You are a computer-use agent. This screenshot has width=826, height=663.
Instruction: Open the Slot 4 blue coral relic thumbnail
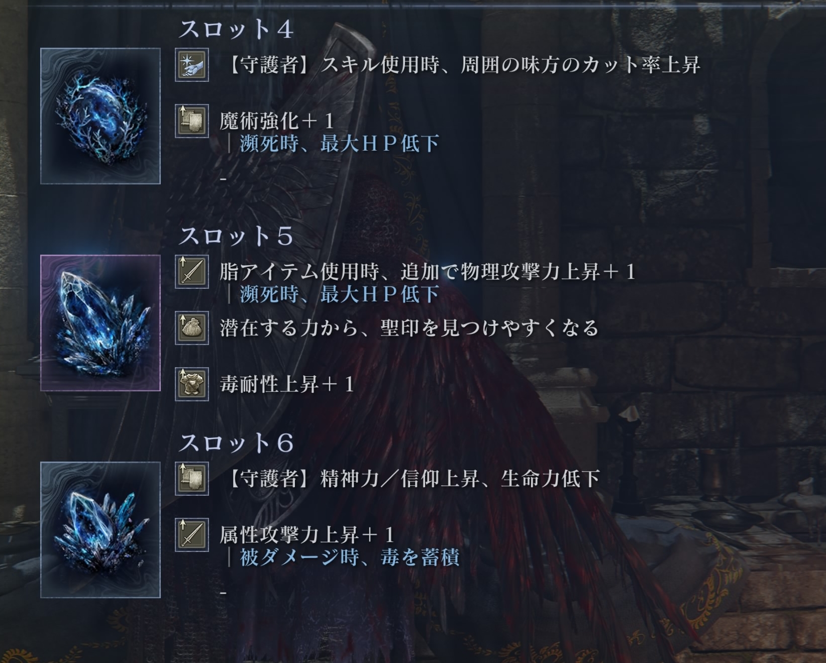[100, 116]
